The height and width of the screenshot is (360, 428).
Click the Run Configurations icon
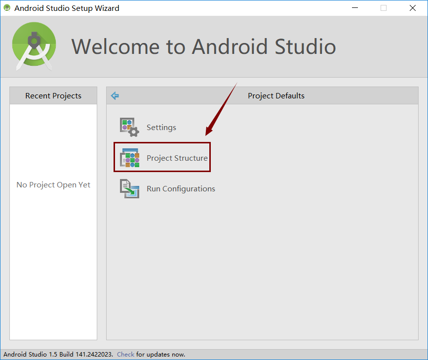[130, 188]
